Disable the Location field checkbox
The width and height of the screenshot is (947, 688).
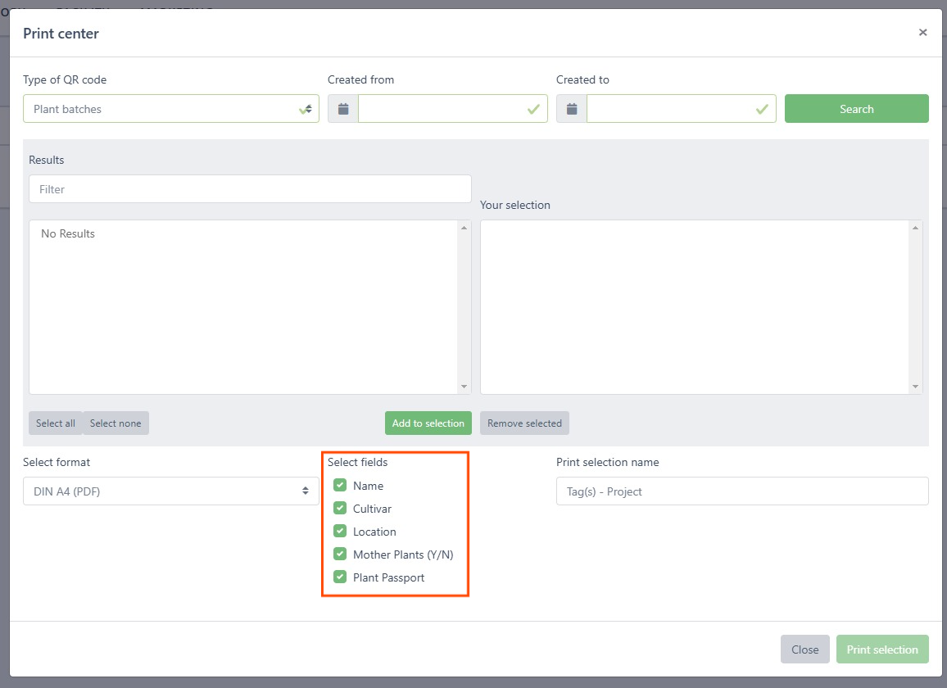coord(340,532)
